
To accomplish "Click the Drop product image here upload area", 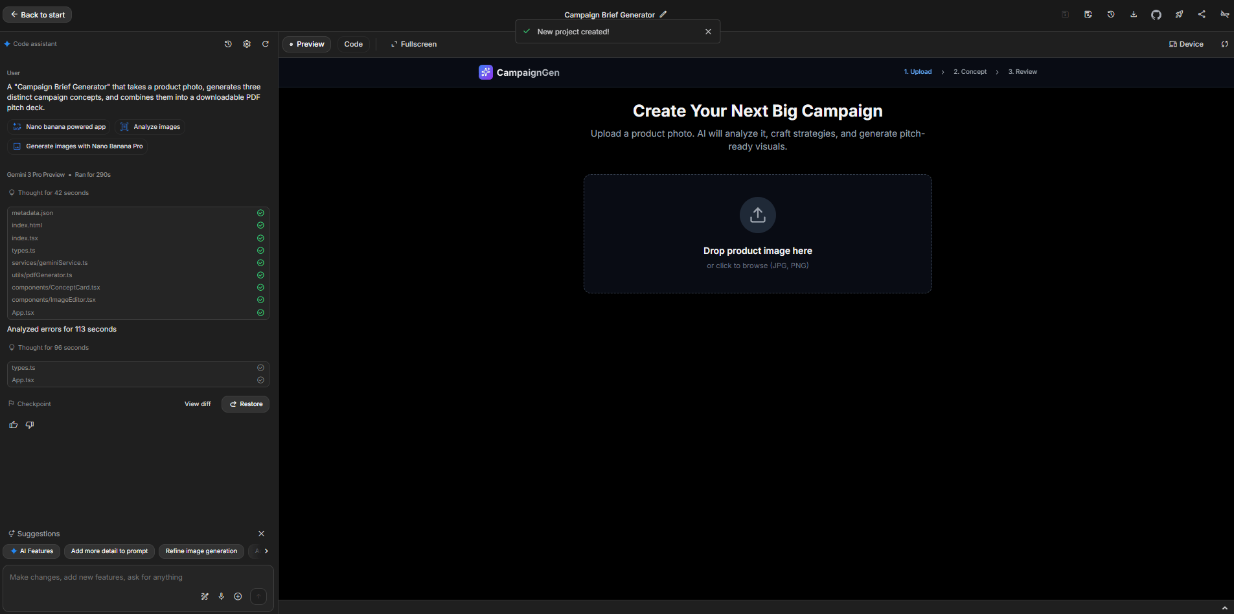I will pyautogui.click(x=757, y=234).
